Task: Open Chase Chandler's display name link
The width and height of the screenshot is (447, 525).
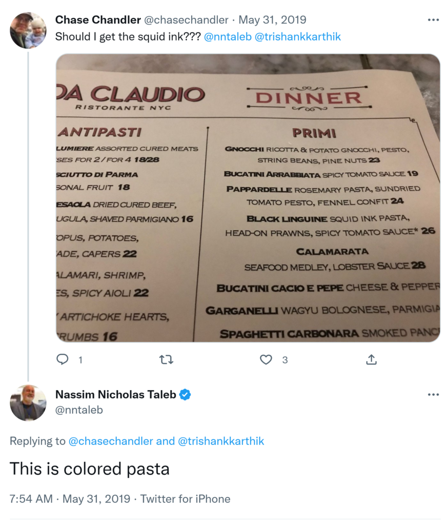Action: pyautogui.click(x=97, y=20)
